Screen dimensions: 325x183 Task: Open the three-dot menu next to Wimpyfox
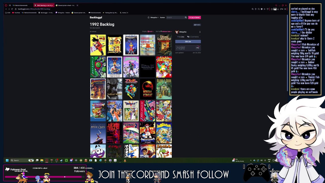(200, 32)
